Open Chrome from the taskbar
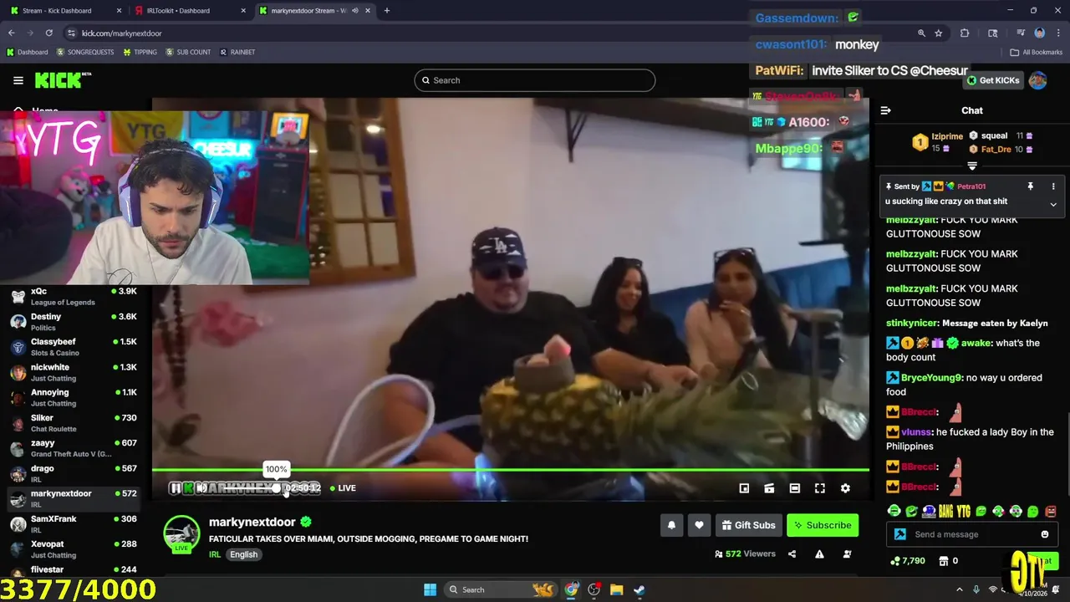This screenshot has width=1070, height=602. 571,589
